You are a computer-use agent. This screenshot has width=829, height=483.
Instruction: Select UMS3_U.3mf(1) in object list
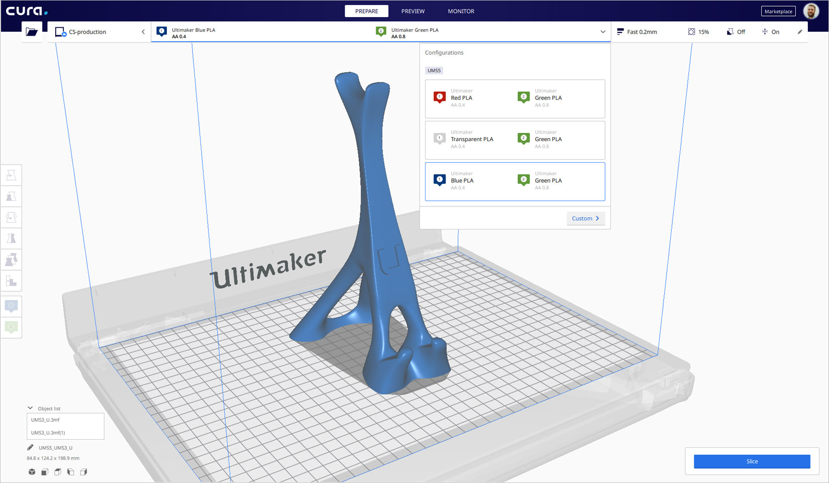pos(65,432)
